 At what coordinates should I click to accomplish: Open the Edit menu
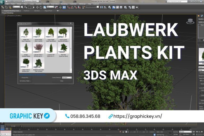[7, 4]
